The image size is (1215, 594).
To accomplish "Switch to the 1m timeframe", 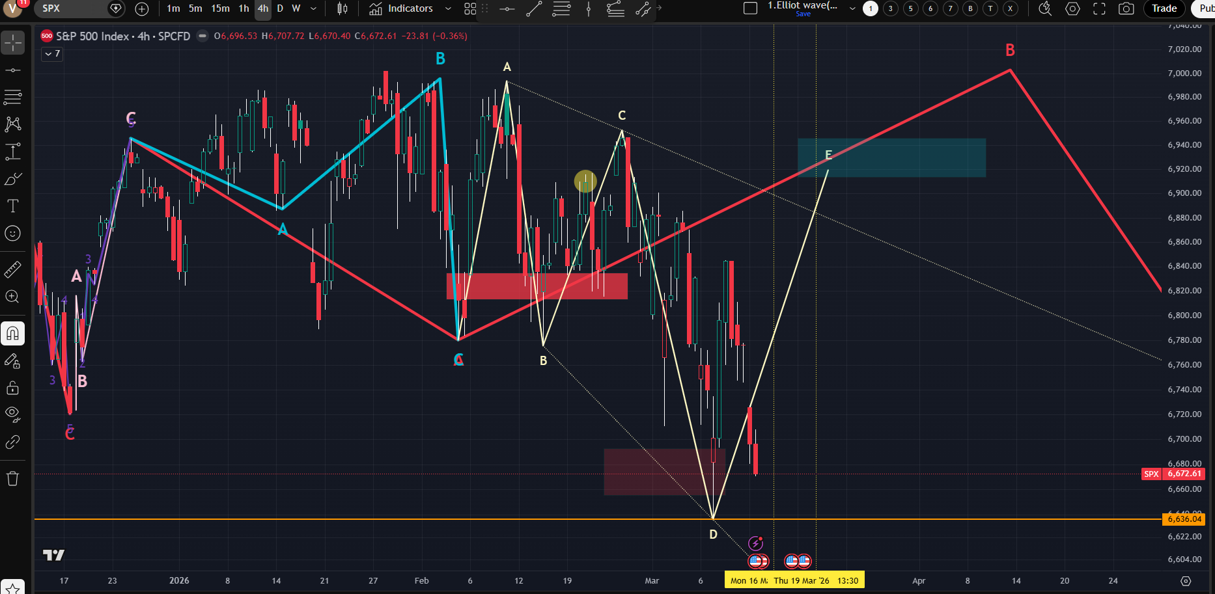I will click(x=173, y=8).
